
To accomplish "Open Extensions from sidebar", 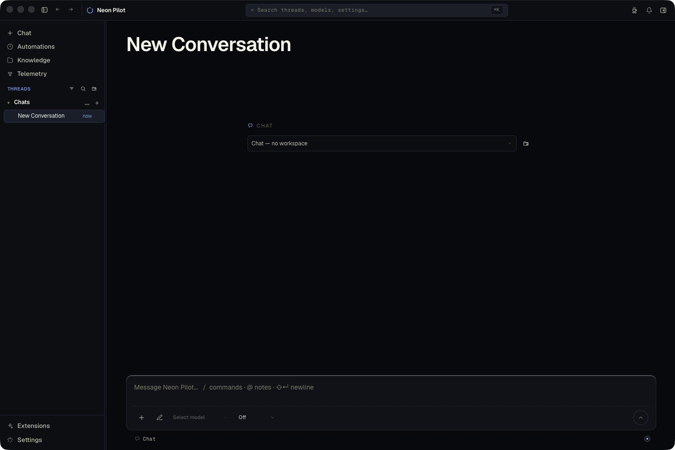I will tap(52, 426).
